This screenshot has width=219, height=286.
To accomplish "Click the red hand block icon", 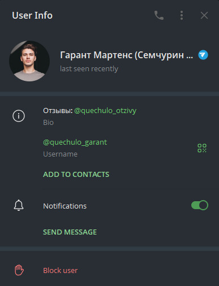I will click(19, 270).
